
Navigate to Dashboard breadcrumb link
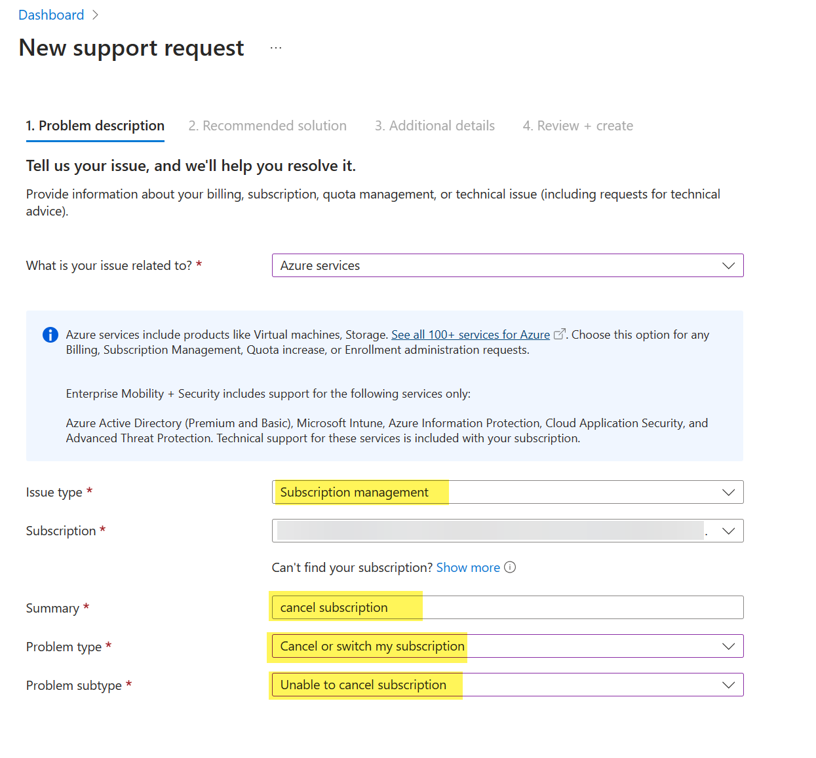(51, 15)
